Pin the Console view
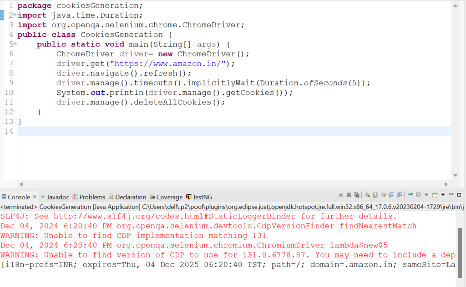466x287 pixels. coord(410,195)
